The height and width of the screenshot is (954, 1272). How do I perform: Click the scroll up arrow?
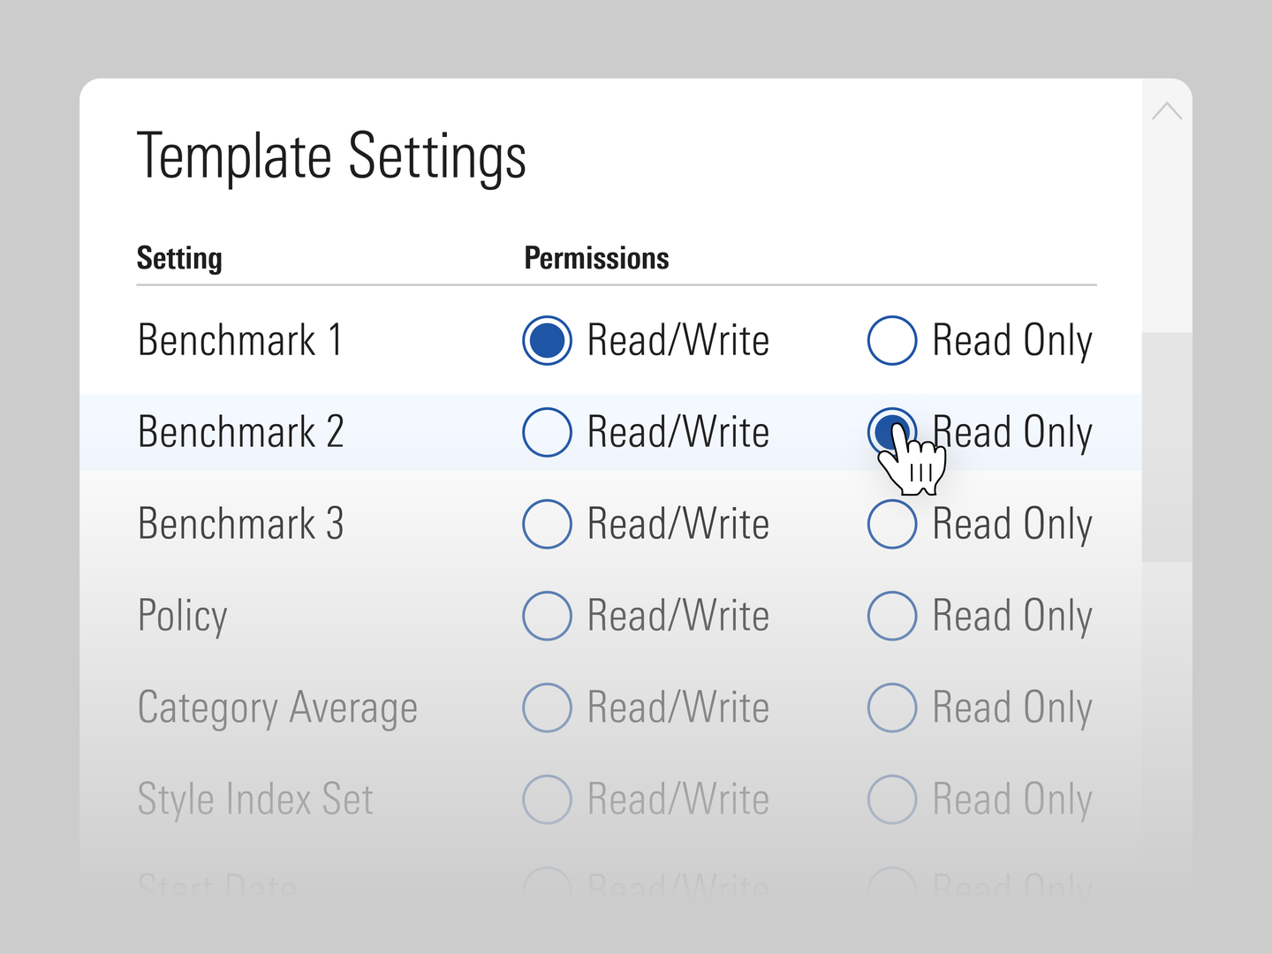(1167, 110)
